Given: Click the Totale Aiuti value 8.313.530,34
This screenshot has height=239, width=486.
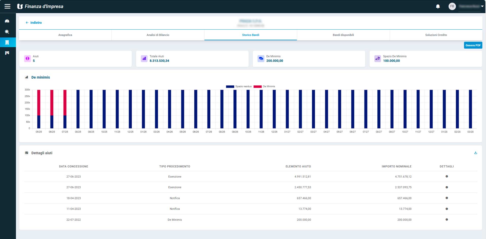Looking at the screenshot, I should tap(159, 61).
